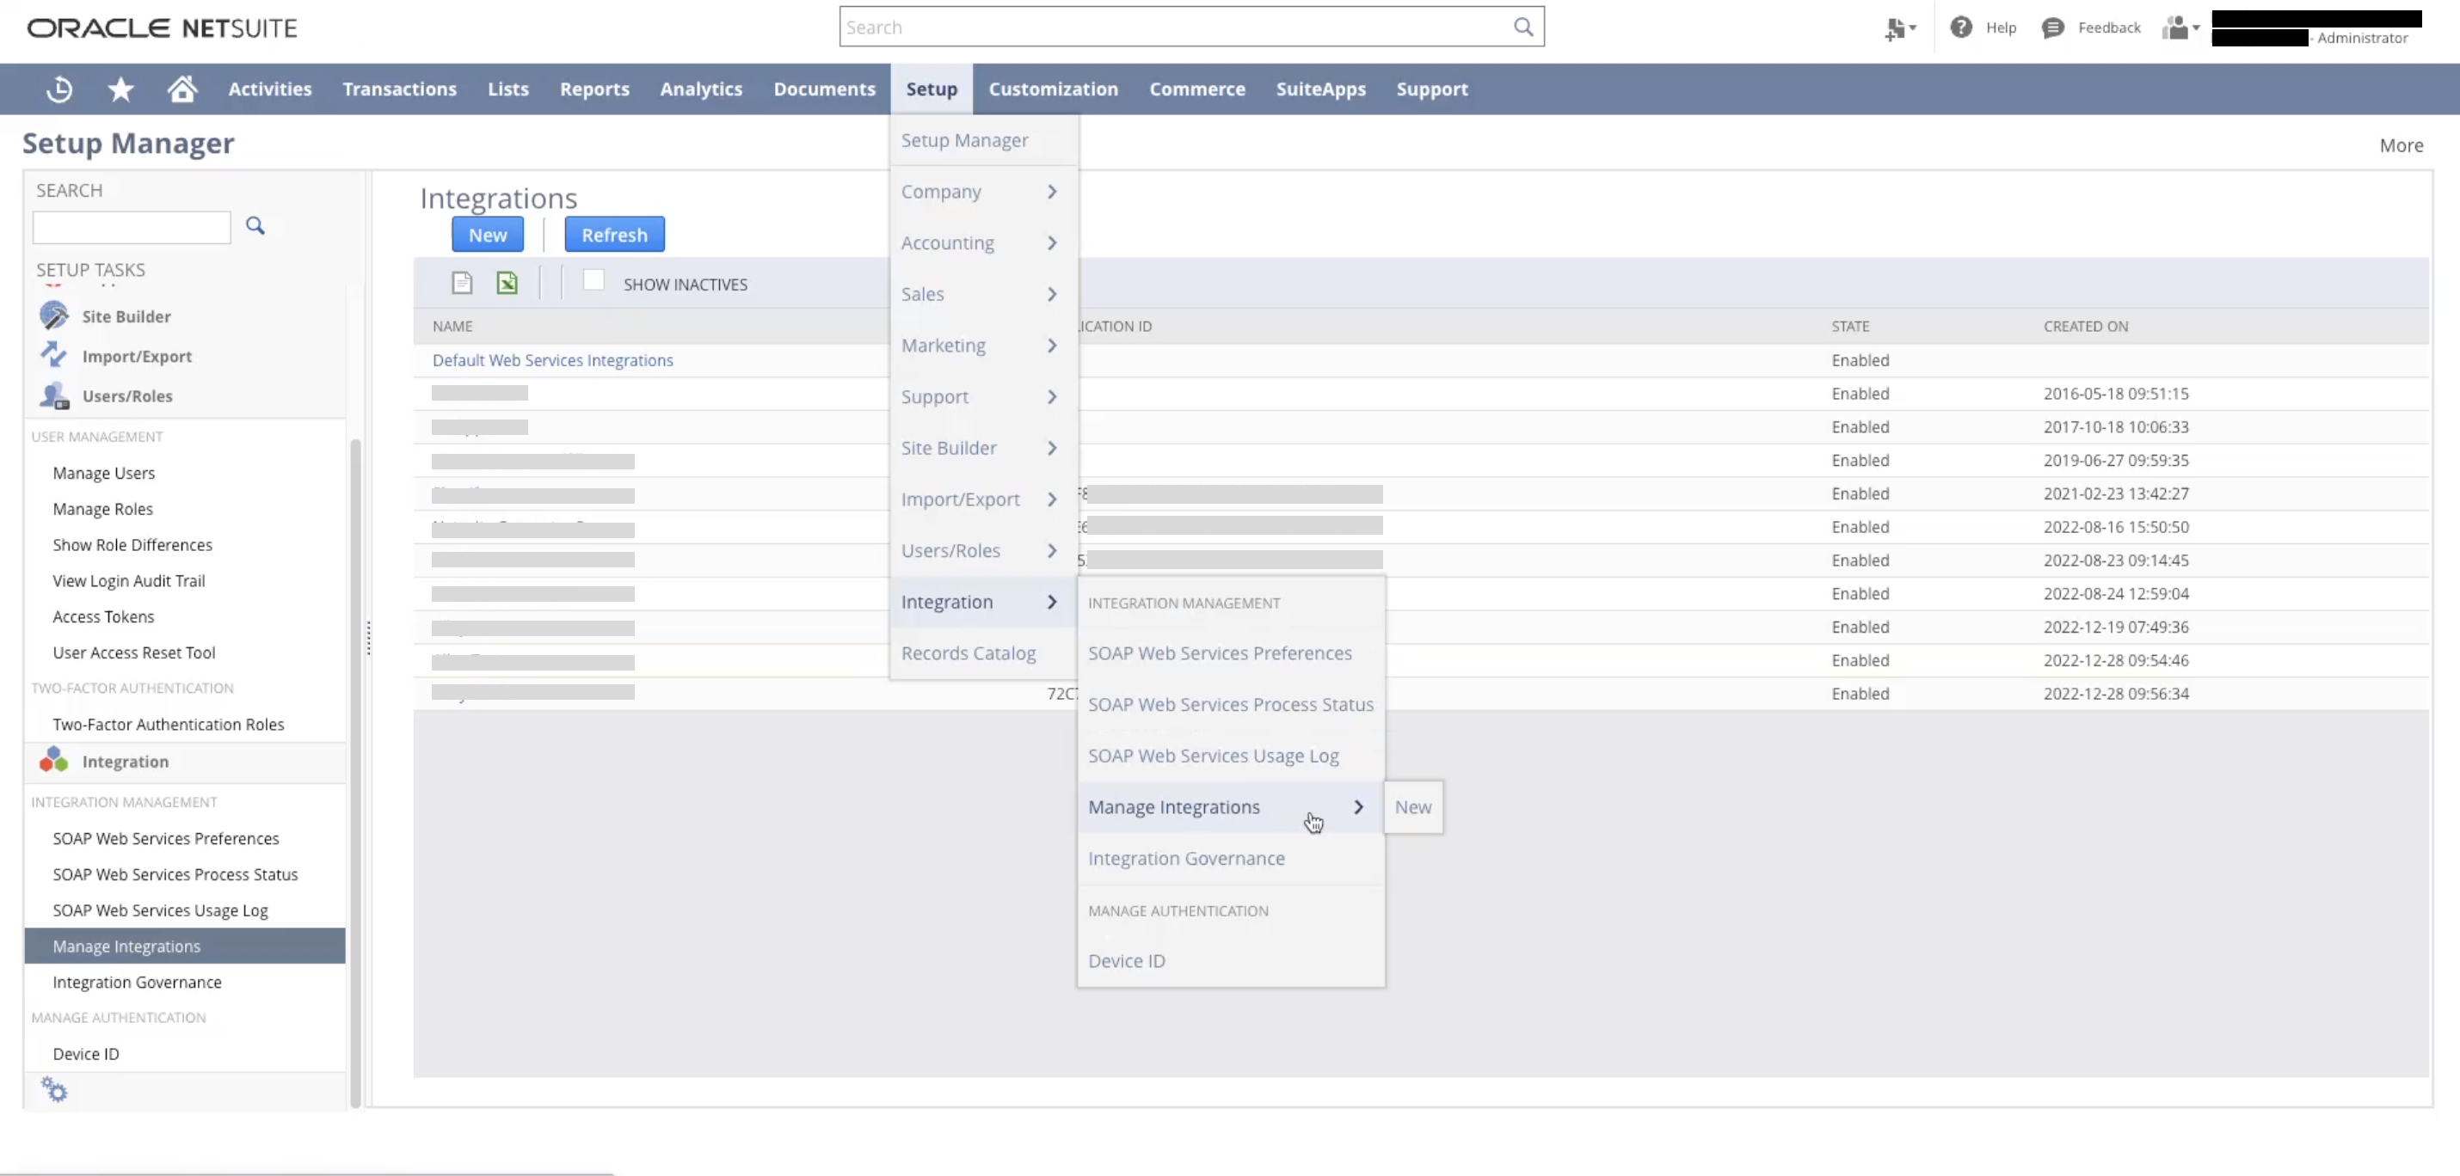Click the Feedback speech bubble icon
The height and width of the screenshot is (1176, 2460).
(2052, 28)
